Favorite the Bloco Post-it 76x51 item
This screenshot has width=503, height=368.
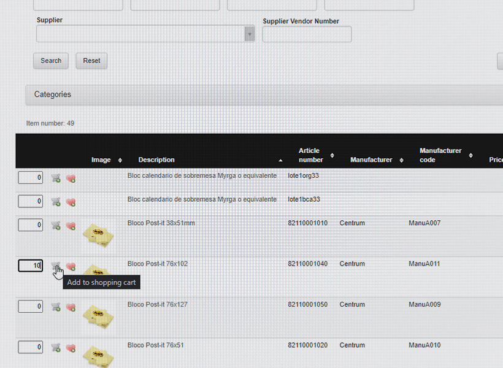pos(71,348)
